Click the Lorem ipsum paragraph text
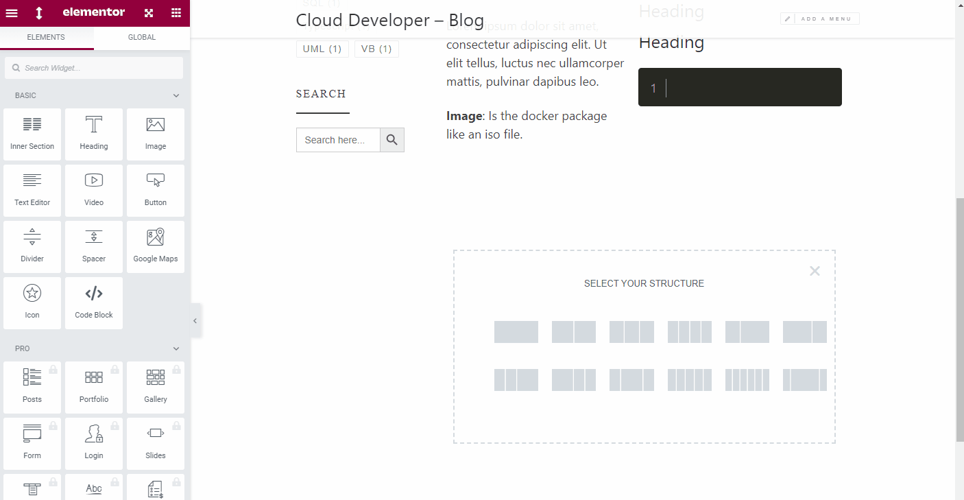 [x=535, y=54]
